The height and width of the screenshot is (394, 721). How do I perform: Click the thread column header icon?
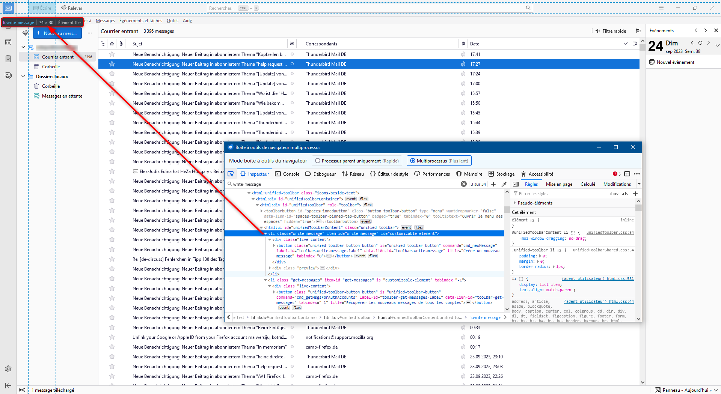pos(103,44)
